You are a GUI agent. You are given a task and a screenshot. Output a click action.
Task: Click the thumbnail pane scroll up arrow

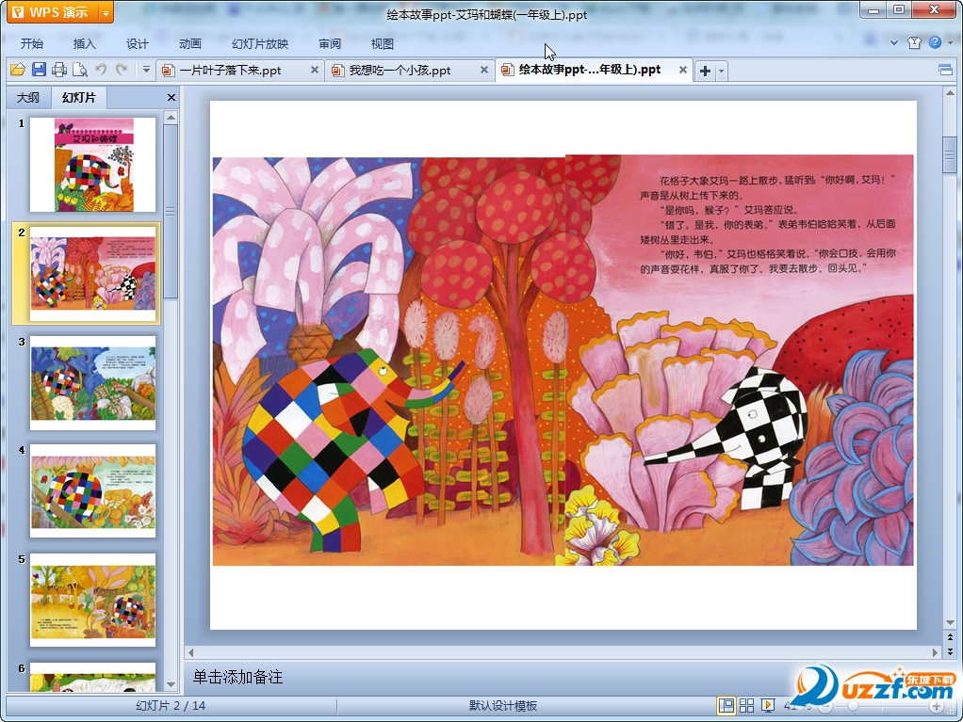(x=171, y=117)
